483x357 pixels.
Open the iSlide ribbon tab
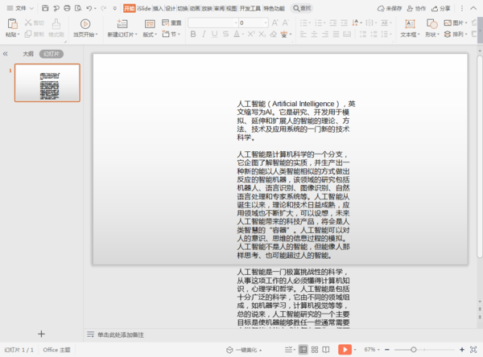coord(145,8)
